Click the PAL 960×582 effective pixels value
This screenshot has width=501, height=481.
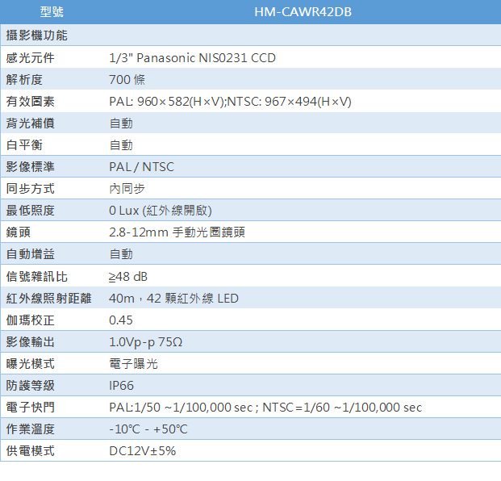tap(230, 102)
